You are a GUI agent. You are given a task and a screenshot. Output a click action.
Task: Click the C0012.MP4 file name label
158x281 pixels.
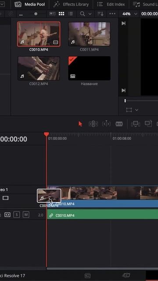point(39,84)
